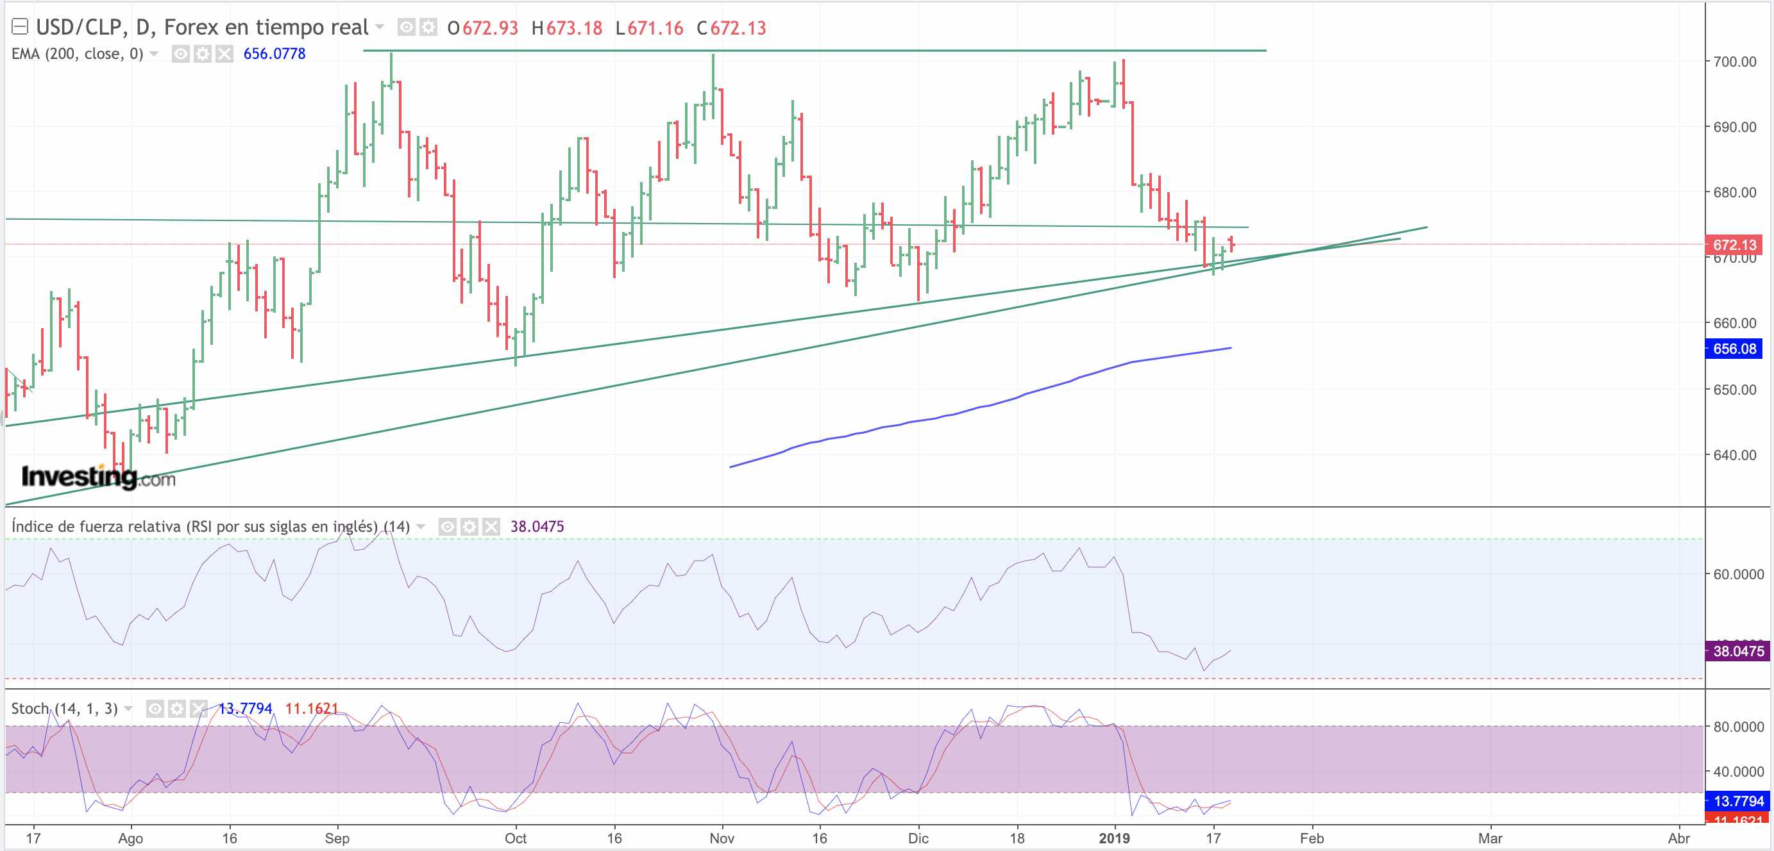Click the Abr label on time axis
Image resolution: width=1774 pixels, height=851 pixels.
coord(1679,839)
